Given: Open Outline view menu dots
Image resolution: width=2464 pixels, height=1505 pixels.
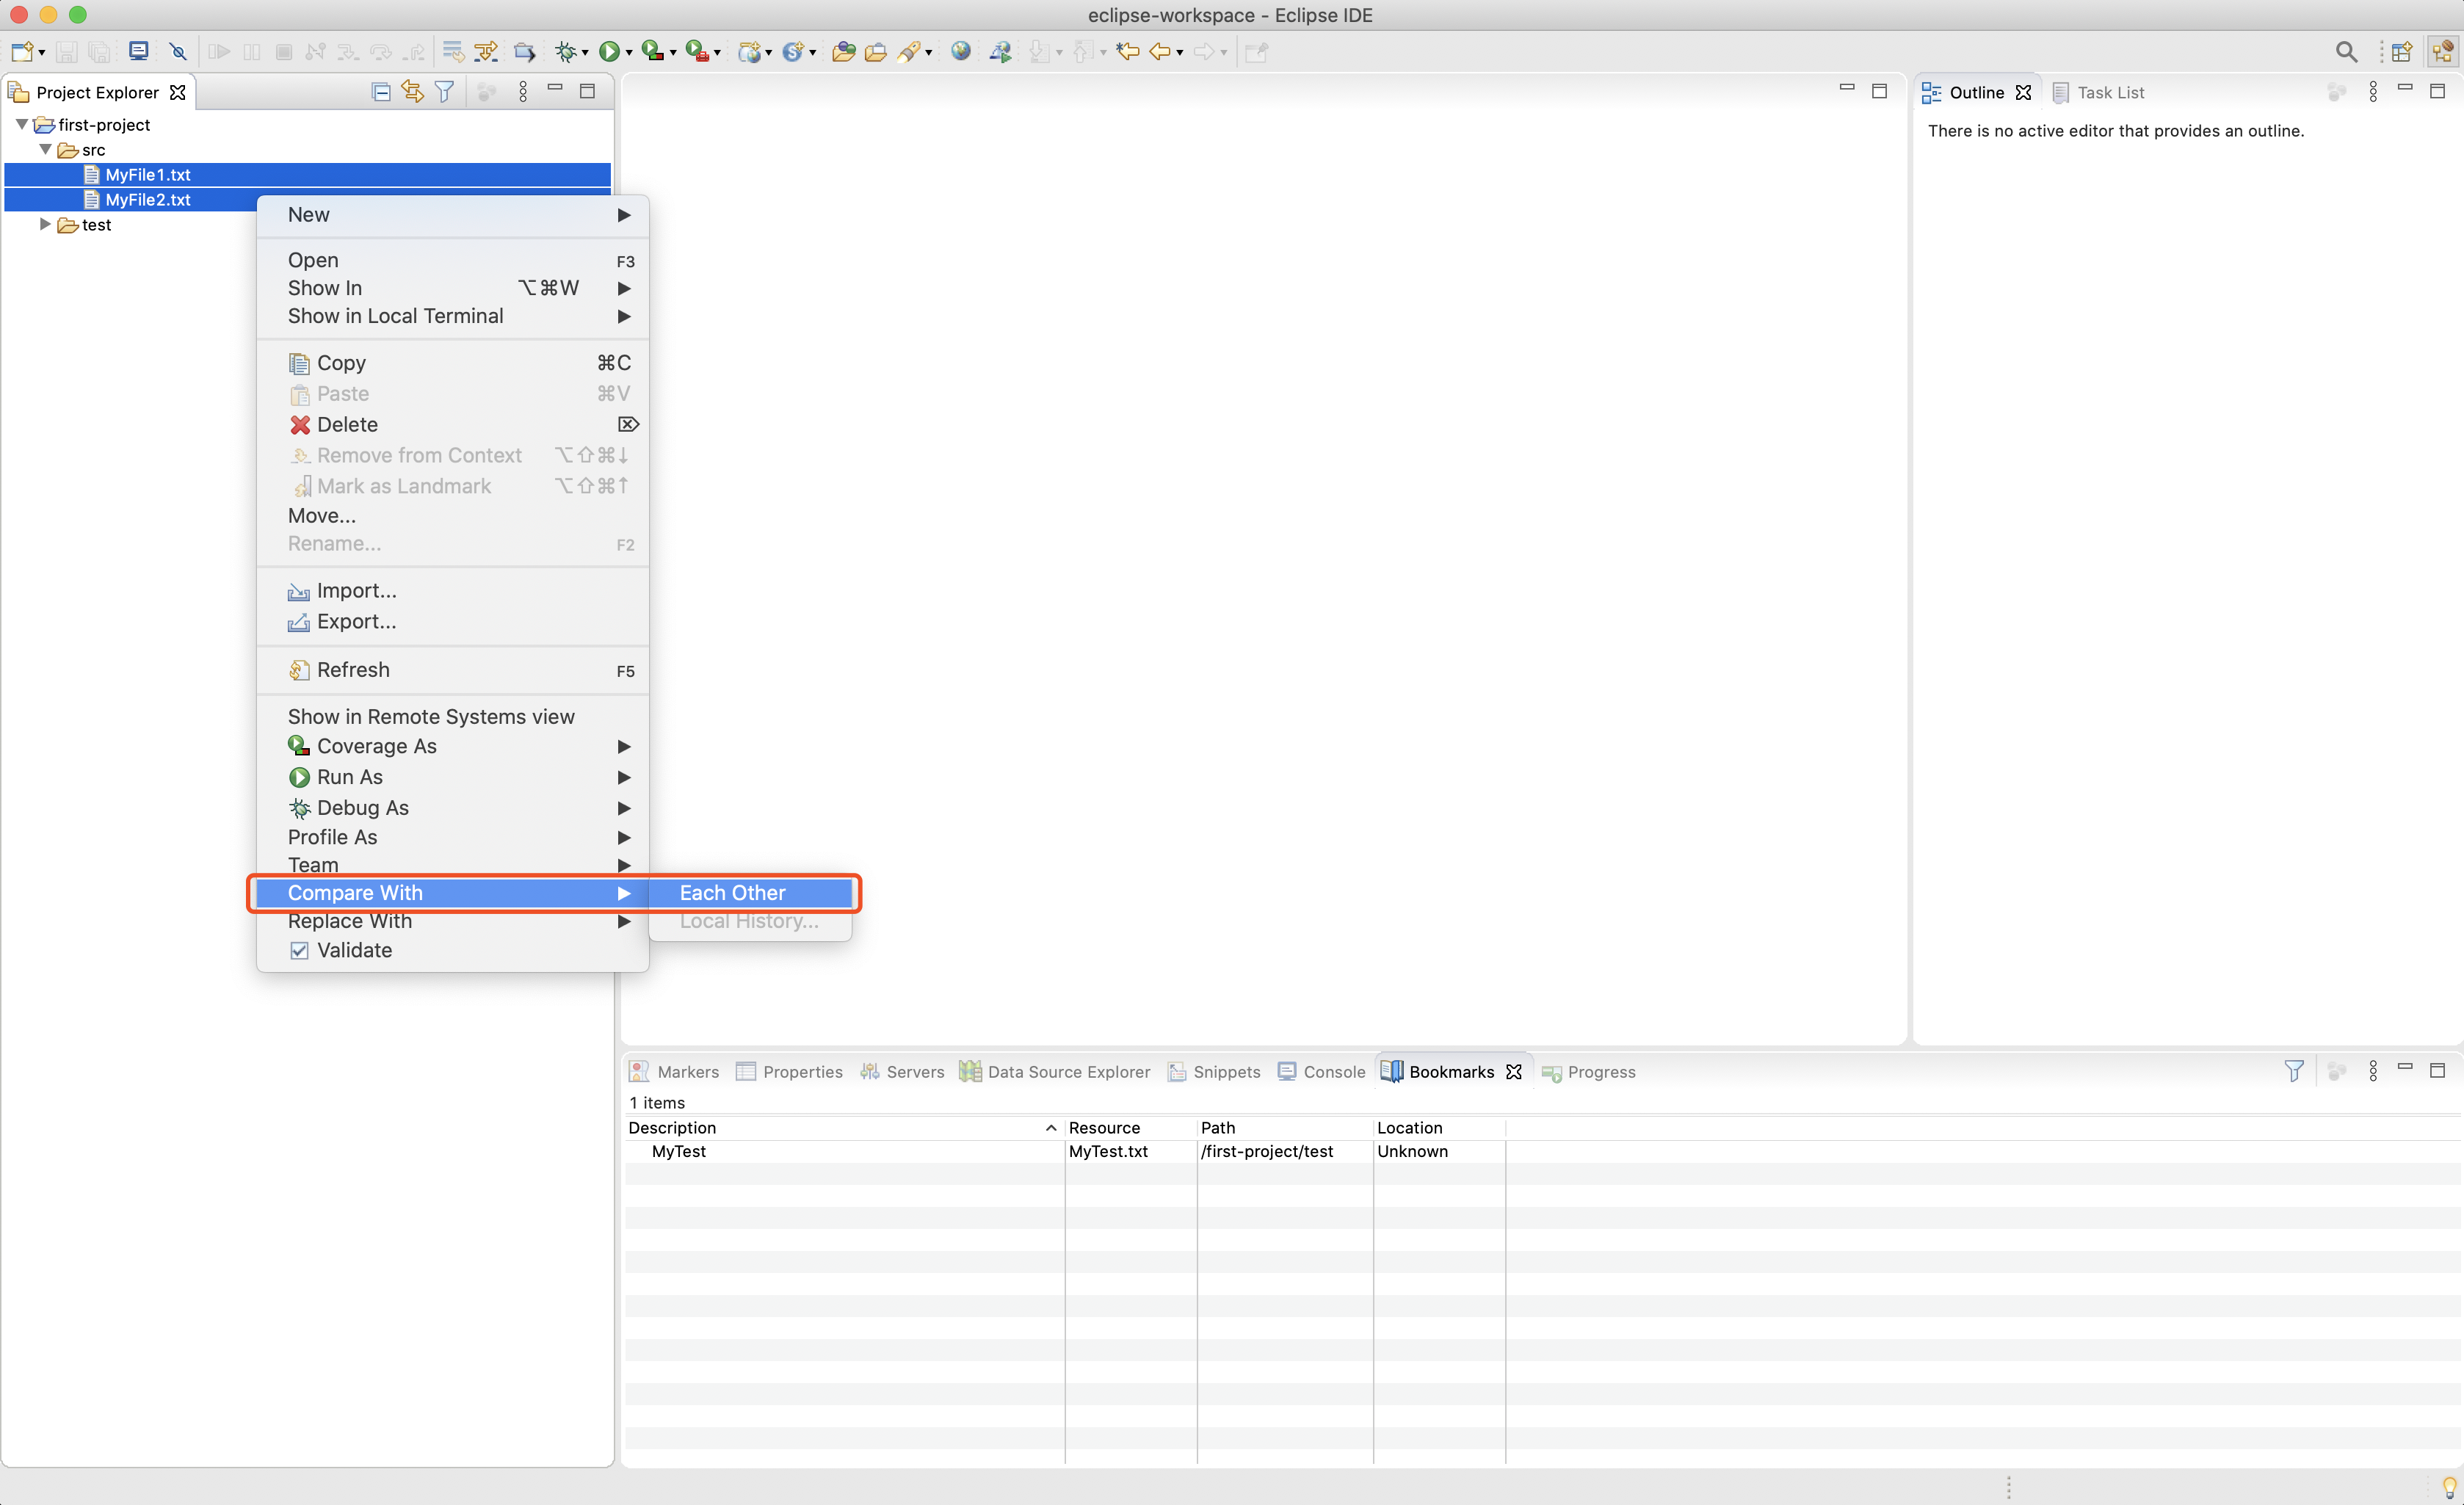Looking at the screenshot, I should pyautogui.click(x=2373, y=92).
